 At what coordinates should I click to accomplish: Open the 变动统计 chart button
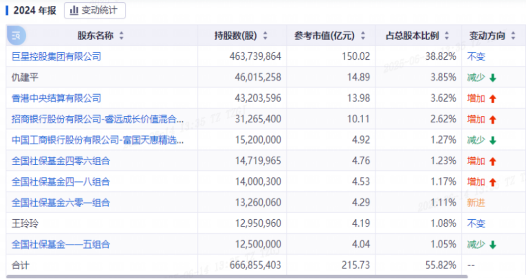(95, 10)
